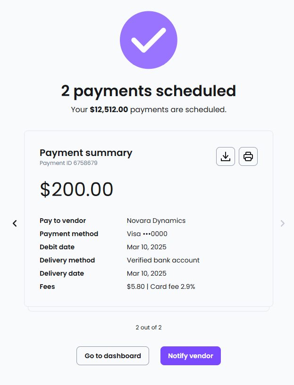Click the Verified bank account delivery method
The height and width of the screenshot is (385, 294).
[x=163, y=260]
